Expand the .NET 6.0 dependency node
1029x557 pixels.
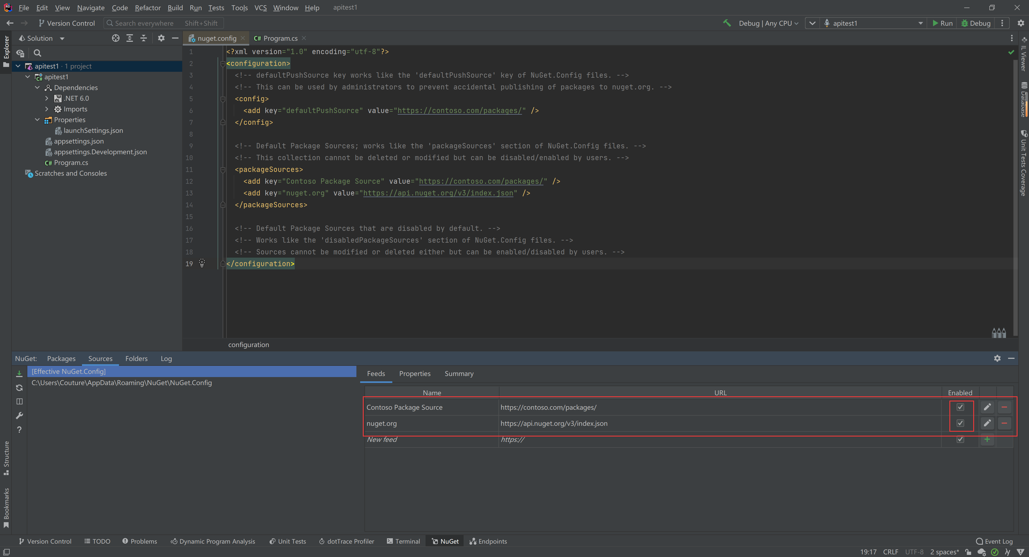[x=47, y=98]
